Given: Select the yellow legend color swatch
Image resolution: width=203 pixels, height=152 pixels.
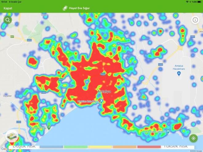Looking at the screenshot, I should click(100, 147).
